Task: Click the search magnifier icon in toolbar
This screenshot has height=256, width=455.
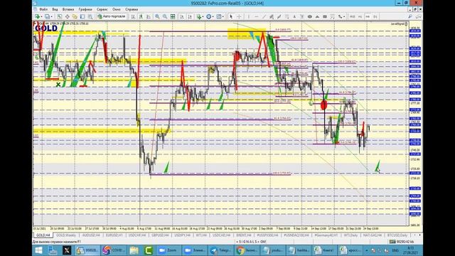Action: 410,16
